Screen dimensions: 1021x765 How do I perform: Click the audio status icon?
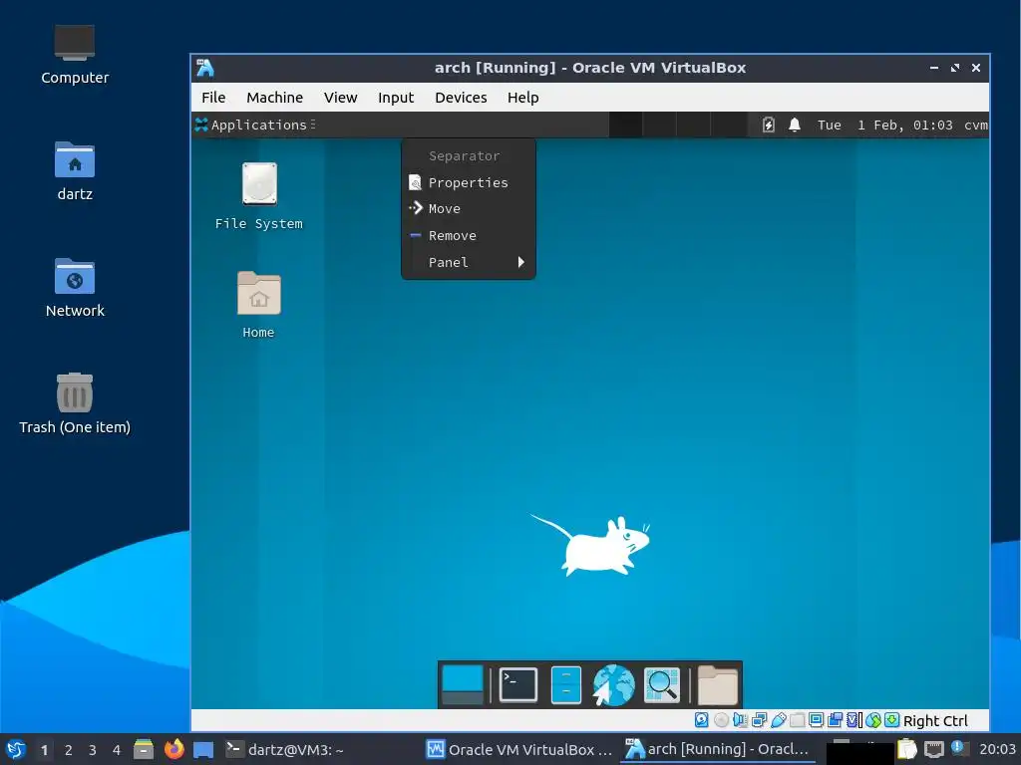click(x=740, y=720)
